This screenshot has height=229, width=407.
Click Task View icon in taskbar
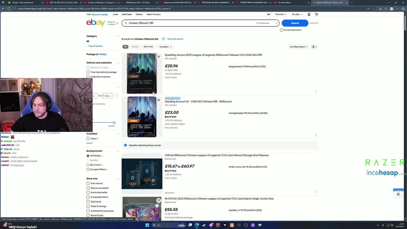(x=190, y=225)
